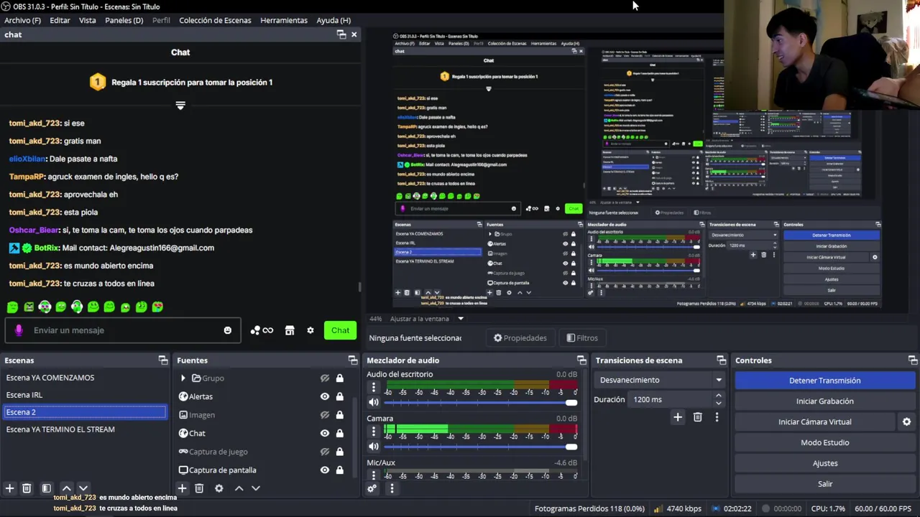
Task: Open audio mixer menu three-dots at bottom
Action: pos(392,488)
